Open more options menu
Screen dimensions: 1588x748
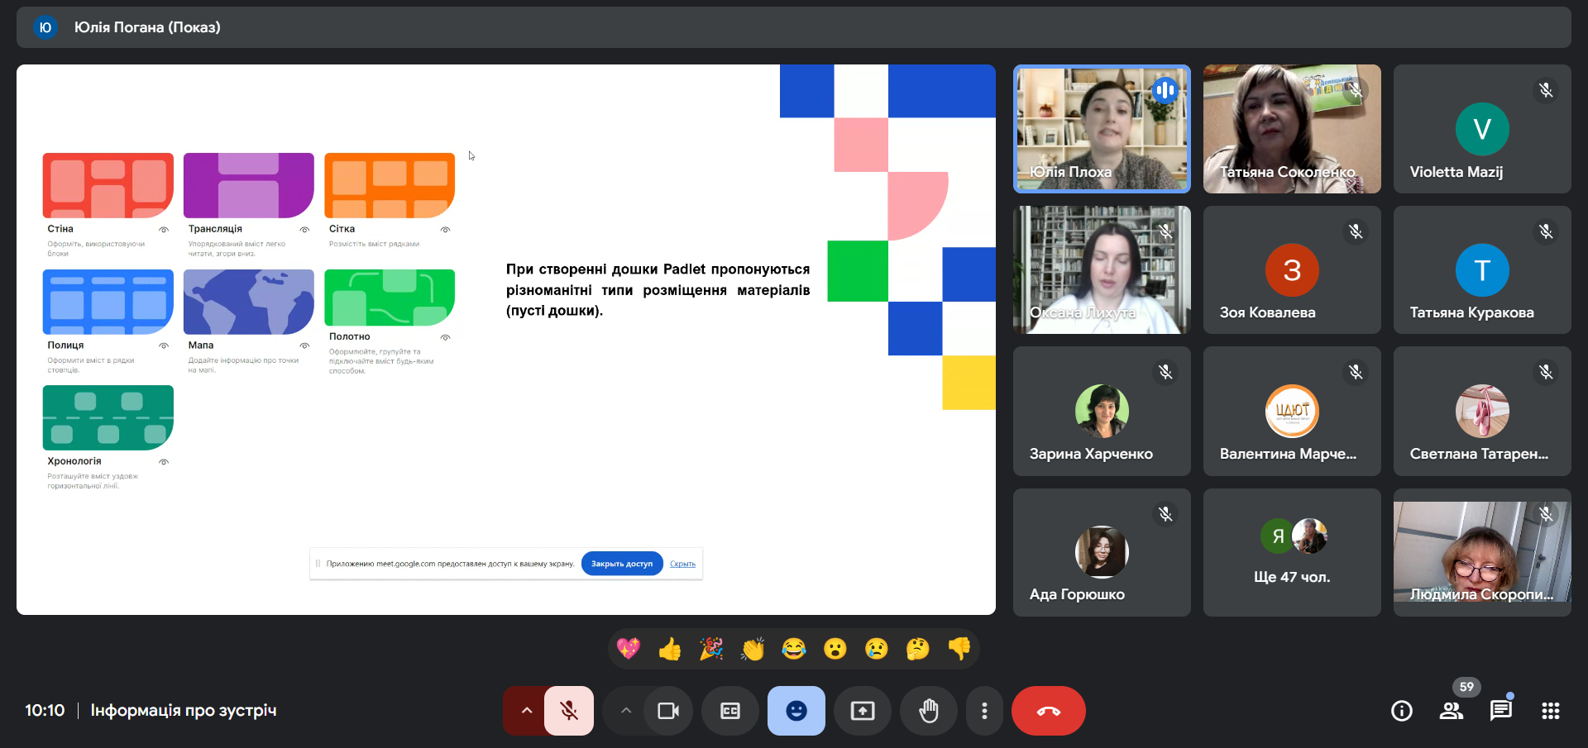[x=984, y=711]
